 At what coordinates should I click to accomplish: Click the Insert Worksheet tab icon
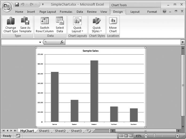pyautogui.click(x=89, y=131)
